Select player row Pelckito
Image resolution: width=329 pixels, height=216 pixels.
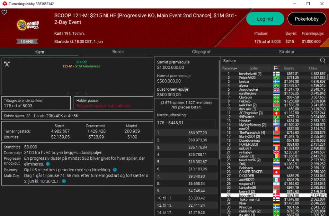(x=273, y=101)
